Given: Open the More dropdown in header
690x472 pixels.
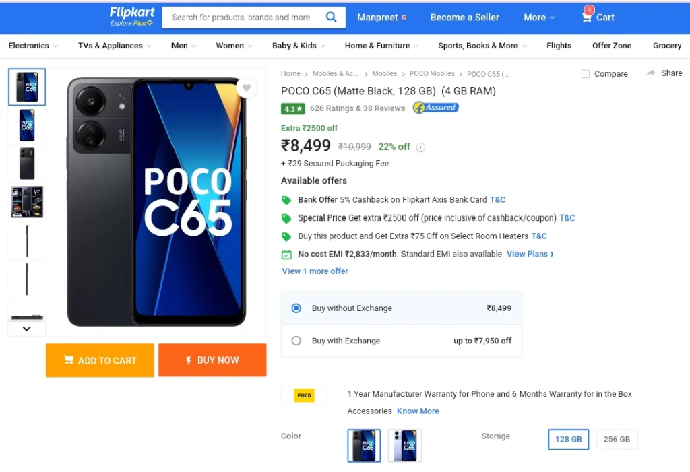Looking at the screenshot, I should point(538,17).
